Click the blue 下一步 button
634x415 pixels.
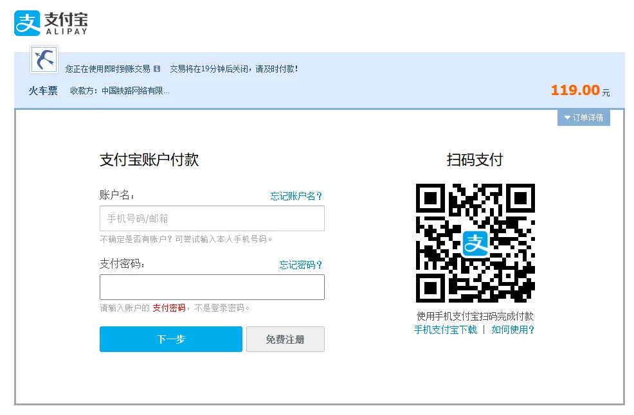coord(171,339)
